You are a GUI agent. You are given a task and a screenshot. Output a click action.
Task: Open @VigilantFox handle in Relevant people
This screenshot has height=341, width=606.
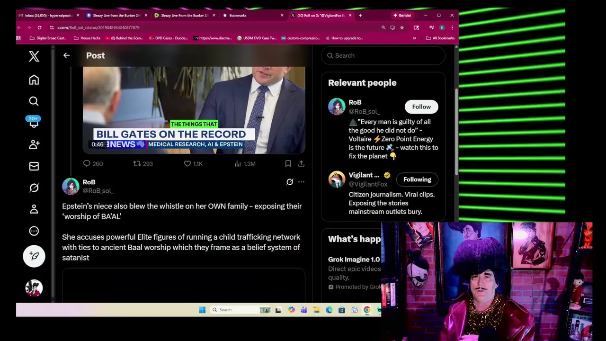368,184
